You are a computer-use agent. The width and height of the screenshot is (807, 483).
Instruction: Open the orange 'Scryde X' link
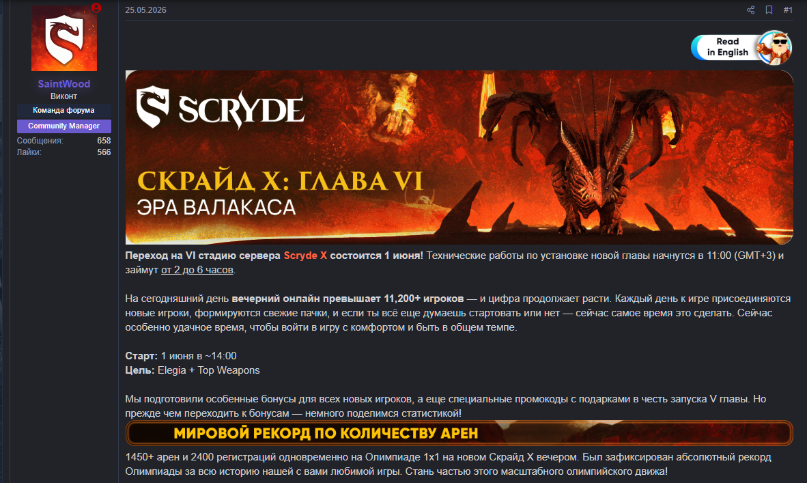[x=305, y=256]
